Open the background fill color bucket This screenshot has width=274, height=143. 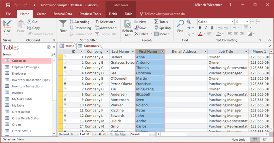pos(219,34)
